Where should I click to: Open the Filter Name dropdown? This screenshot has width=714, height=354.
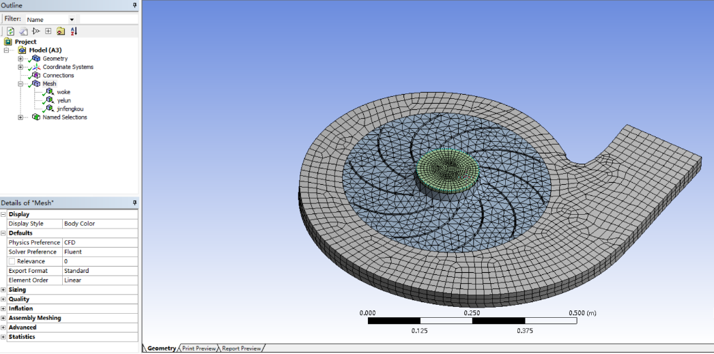coord(72,20)
